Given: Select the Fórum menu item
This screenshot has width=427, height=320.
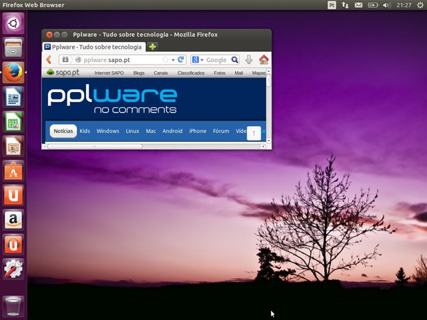Looking at the screenshot, I should [x=221, y=131].
